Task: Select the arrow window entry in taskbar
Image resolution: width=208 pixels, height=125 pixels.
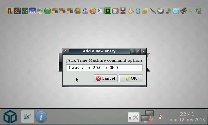Action: pos(28,117)
